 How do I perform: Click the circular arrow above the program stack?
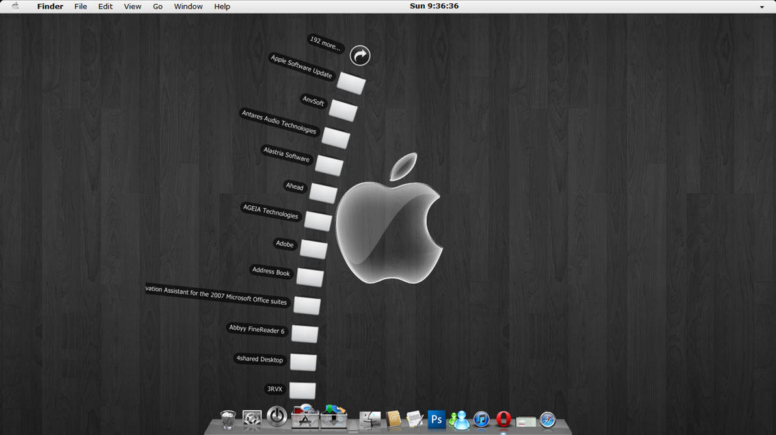[360, 55]
